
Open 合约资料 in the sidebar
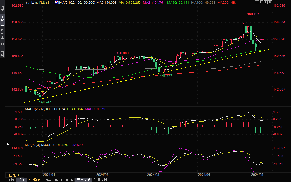tap(2, 49)
